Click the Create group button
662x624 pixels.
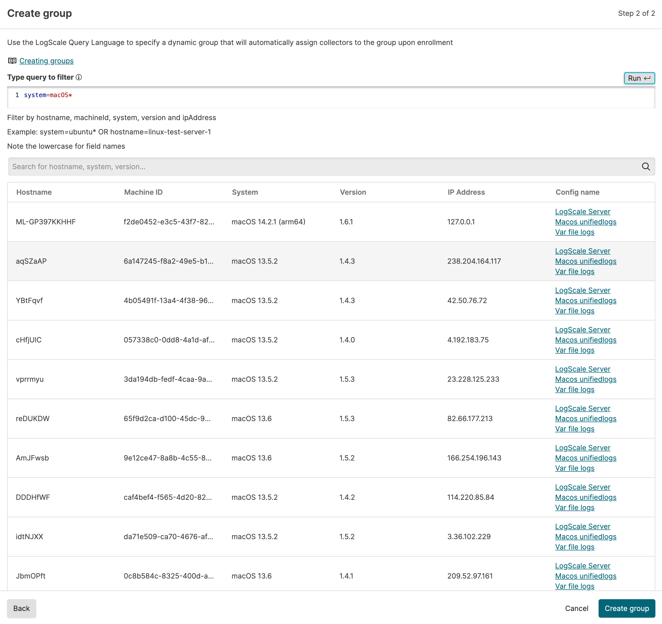(626, 608)
